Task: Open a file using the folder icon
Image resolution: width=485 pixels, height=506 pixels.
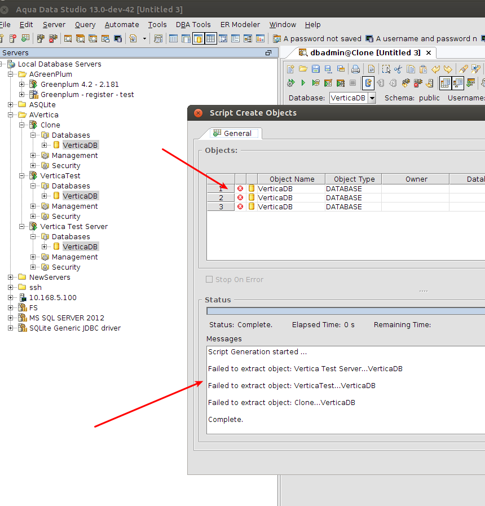Action: [x=303, y=69]
